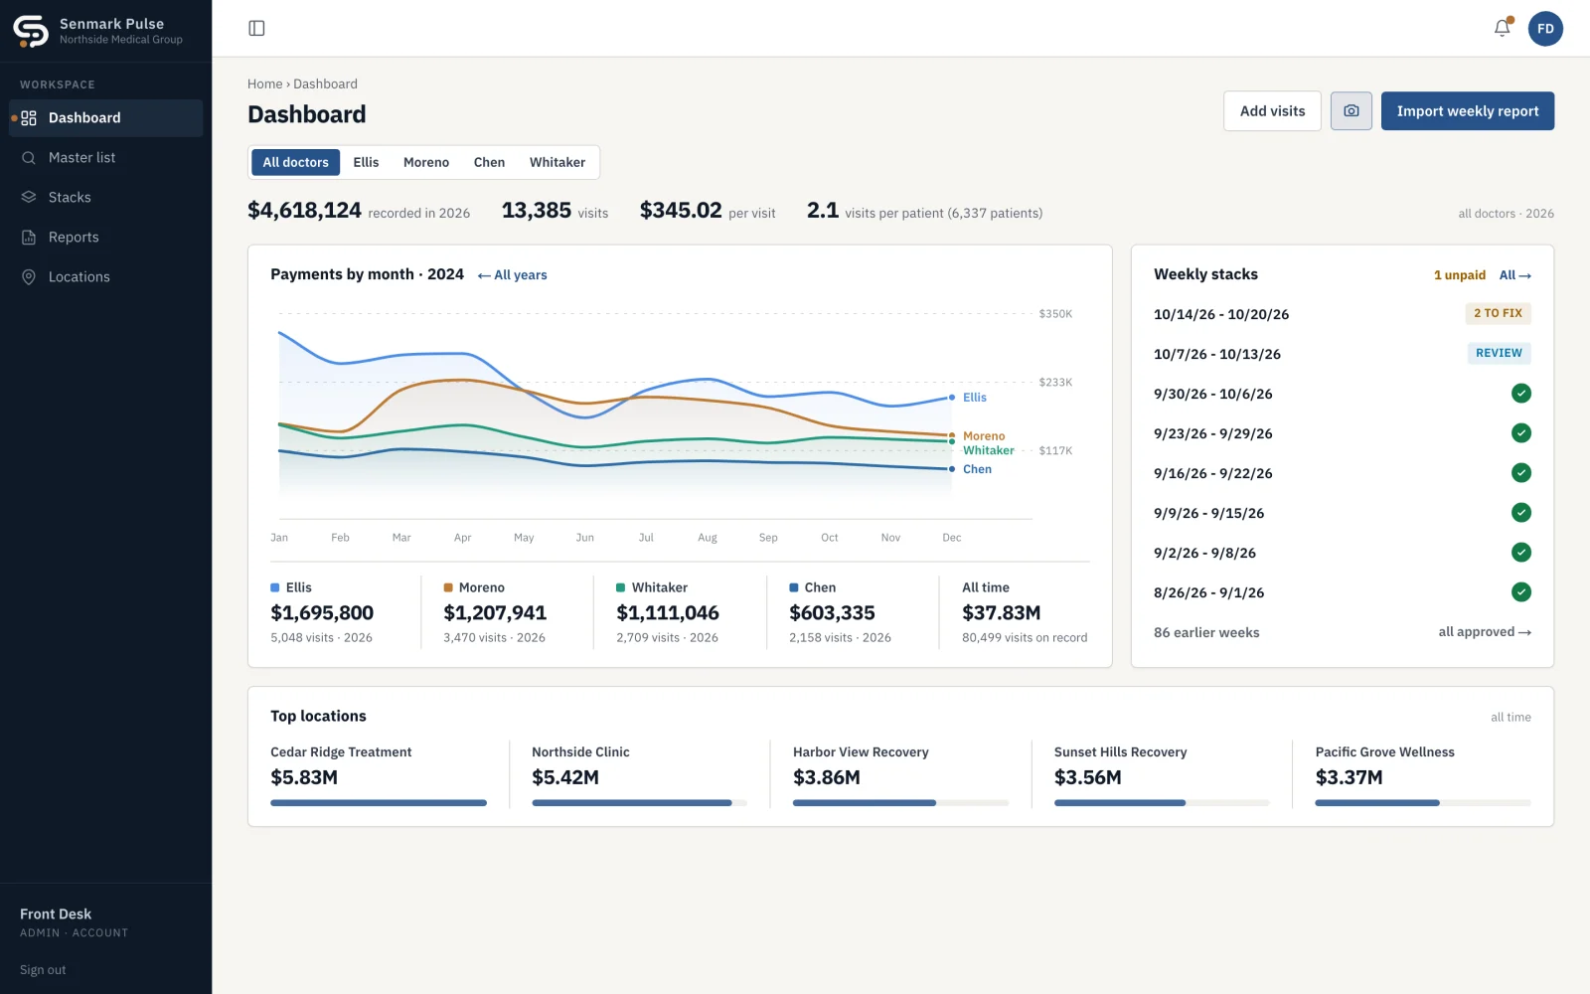The height and width of the screenshot is (994, 1590).
Task: Click the Pacific Grove Wellness progress bar
Action: [1423, 803]
